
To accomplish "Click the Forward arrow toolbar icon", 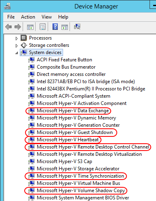I will (x=18, y=27).
